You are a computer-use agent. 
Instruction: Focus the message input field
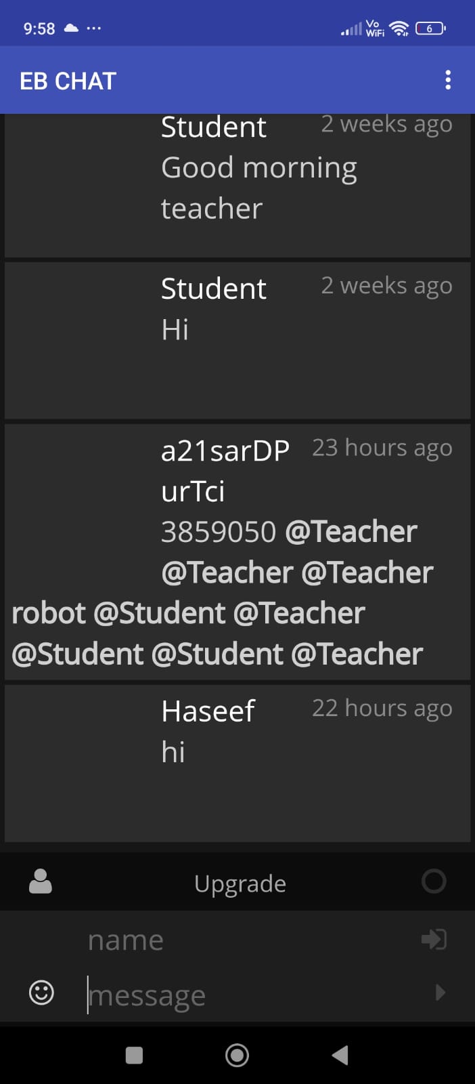click(257, 995)
